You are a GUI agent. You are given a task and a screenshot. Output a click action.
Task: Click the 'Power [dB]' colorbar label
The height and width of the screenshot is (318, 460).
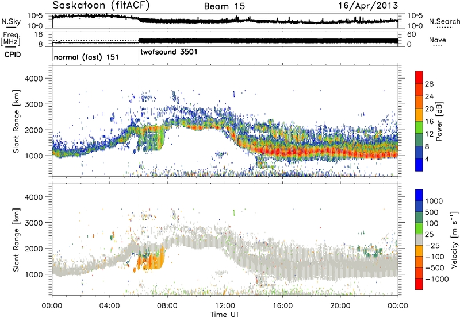click(x=439, y=121)
